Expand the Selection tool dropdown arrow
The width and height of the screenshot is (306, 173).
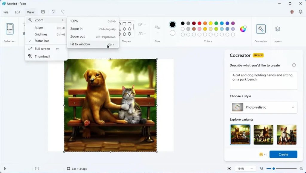pyautogui.click(x=10, y=33)
